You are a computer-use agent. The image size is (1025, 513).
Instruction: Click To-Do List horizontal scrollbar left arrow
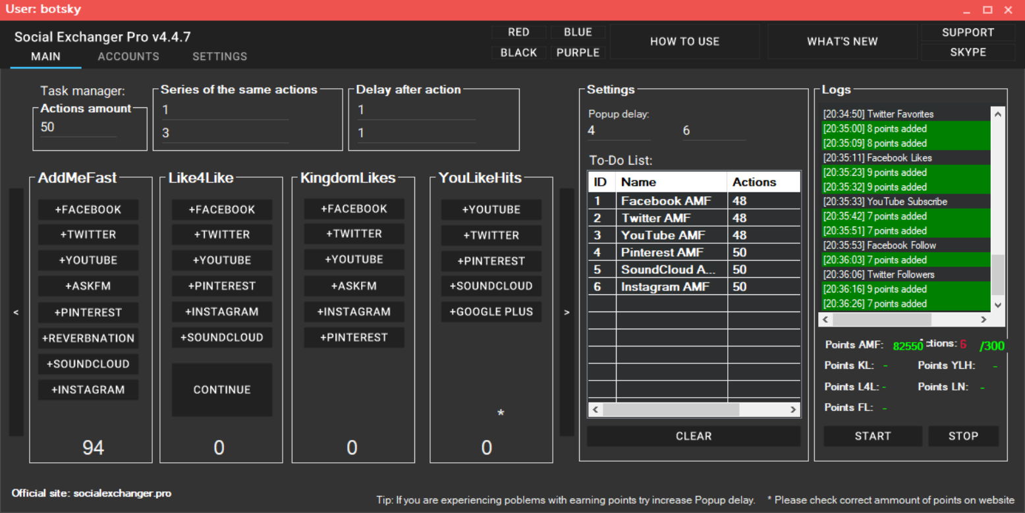(x=596, y=410)
